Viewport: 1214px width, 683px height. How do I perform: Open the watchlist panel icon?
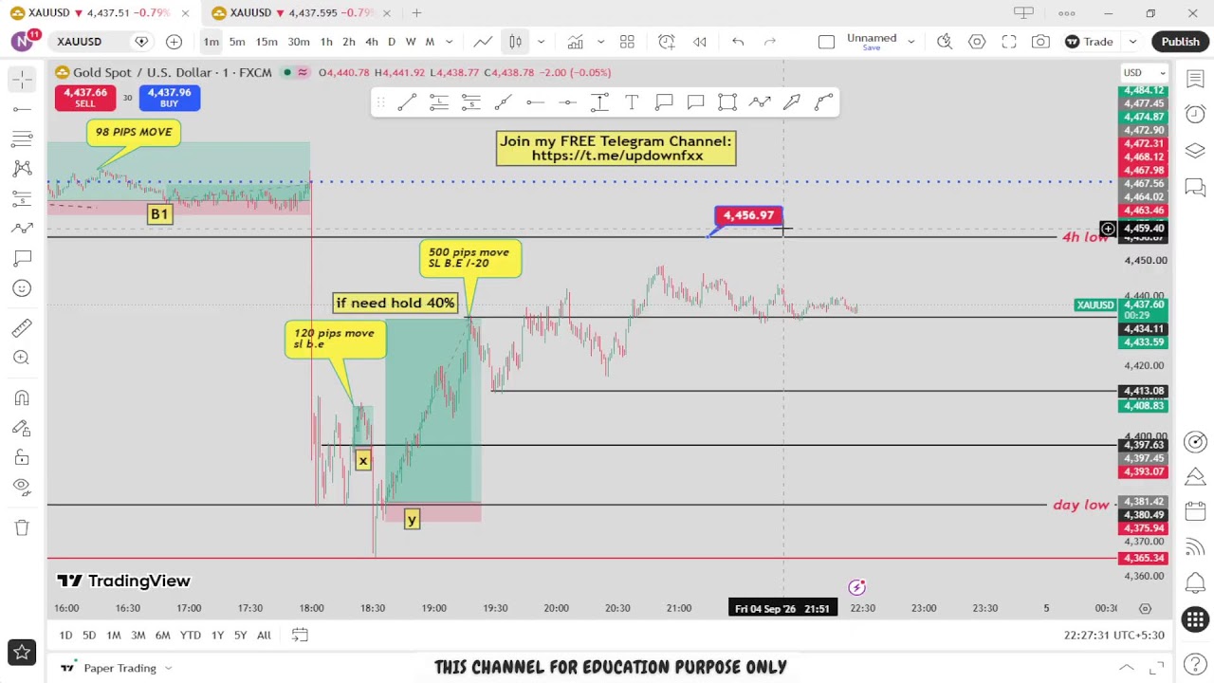1195,79
